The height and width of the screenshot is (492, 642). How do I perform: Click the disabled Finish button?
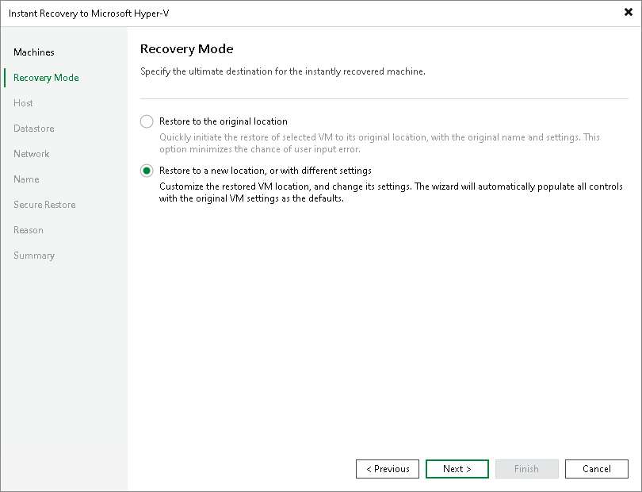526,469
